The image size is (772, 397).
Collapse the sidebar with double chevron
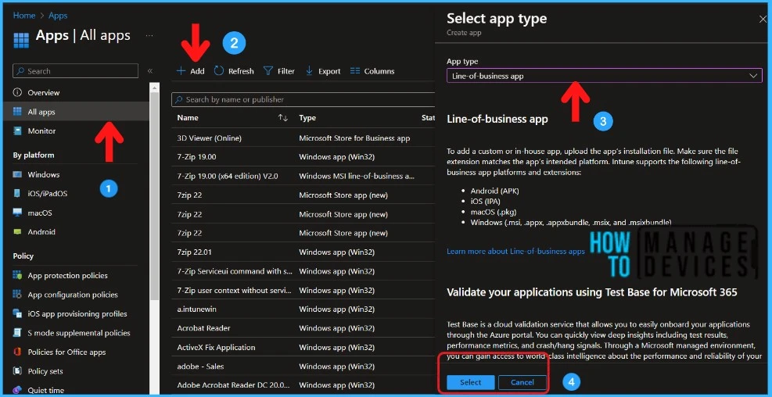click(x=150, y=71)
